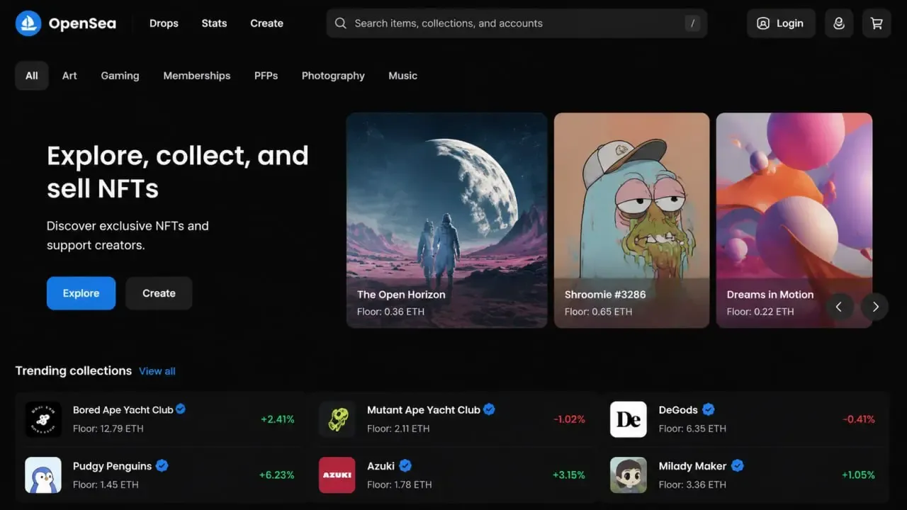Switch to the Photography category tab
The width and height of the screenshot is (907, 510).
pos(333,76)
